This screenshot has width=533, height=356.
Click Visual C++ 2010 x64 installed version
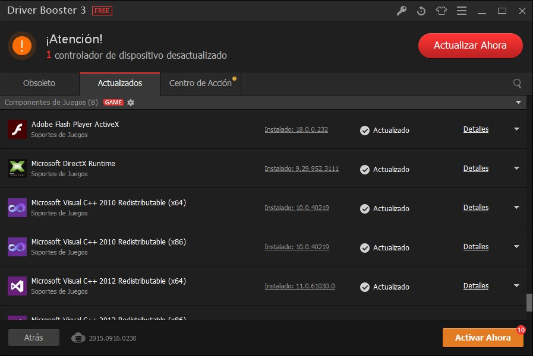point(297,208)
